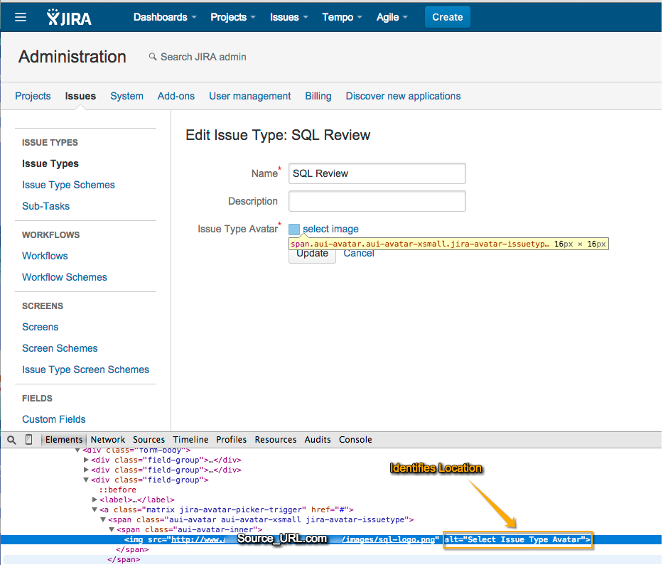Collapse the form-body div node
This screenshot has width=663, height=572.
[77, 450]
